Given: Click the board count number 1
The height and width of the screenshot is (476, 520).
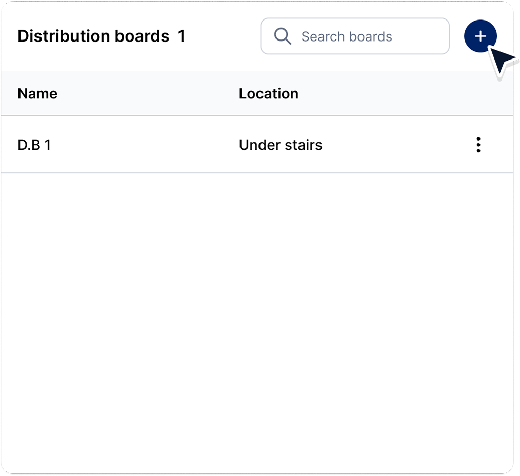Looking at the screenshot, I should 182,36.
